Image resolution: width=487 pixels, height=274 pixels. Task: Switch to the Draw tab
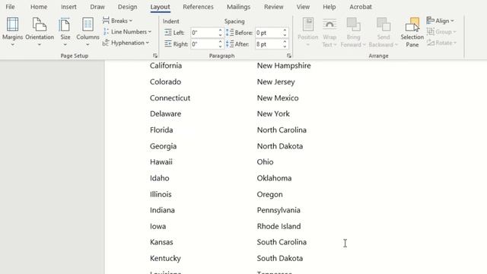click(x=97, y=7)
